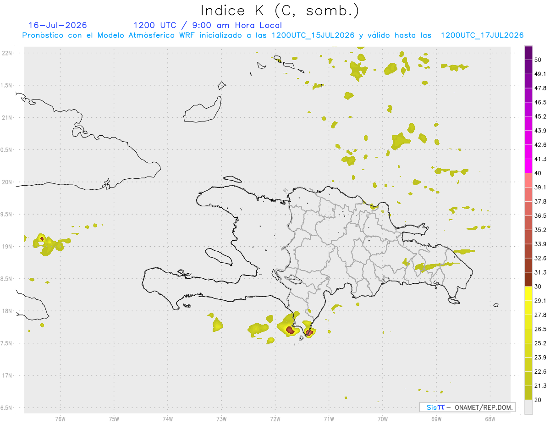
Task: Pick the bright yellow swatch between 29.1 and 30
Action: tap(528, 293)
